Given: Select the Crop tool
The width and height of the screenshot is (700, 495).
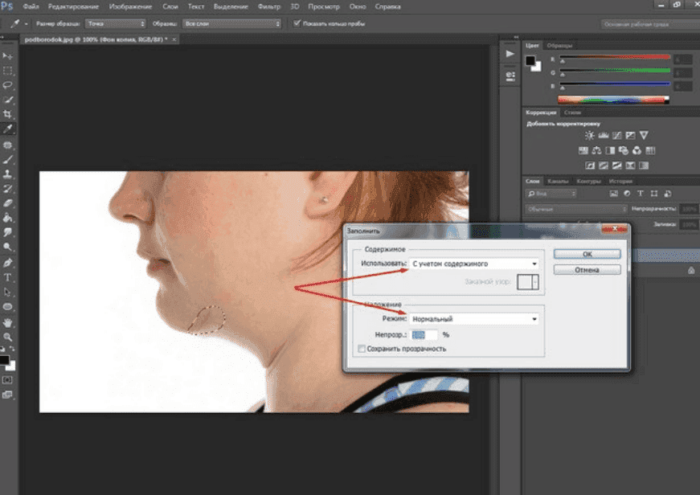Looking at the screenshot, I should pyautogui.click(x=7, y=115).
